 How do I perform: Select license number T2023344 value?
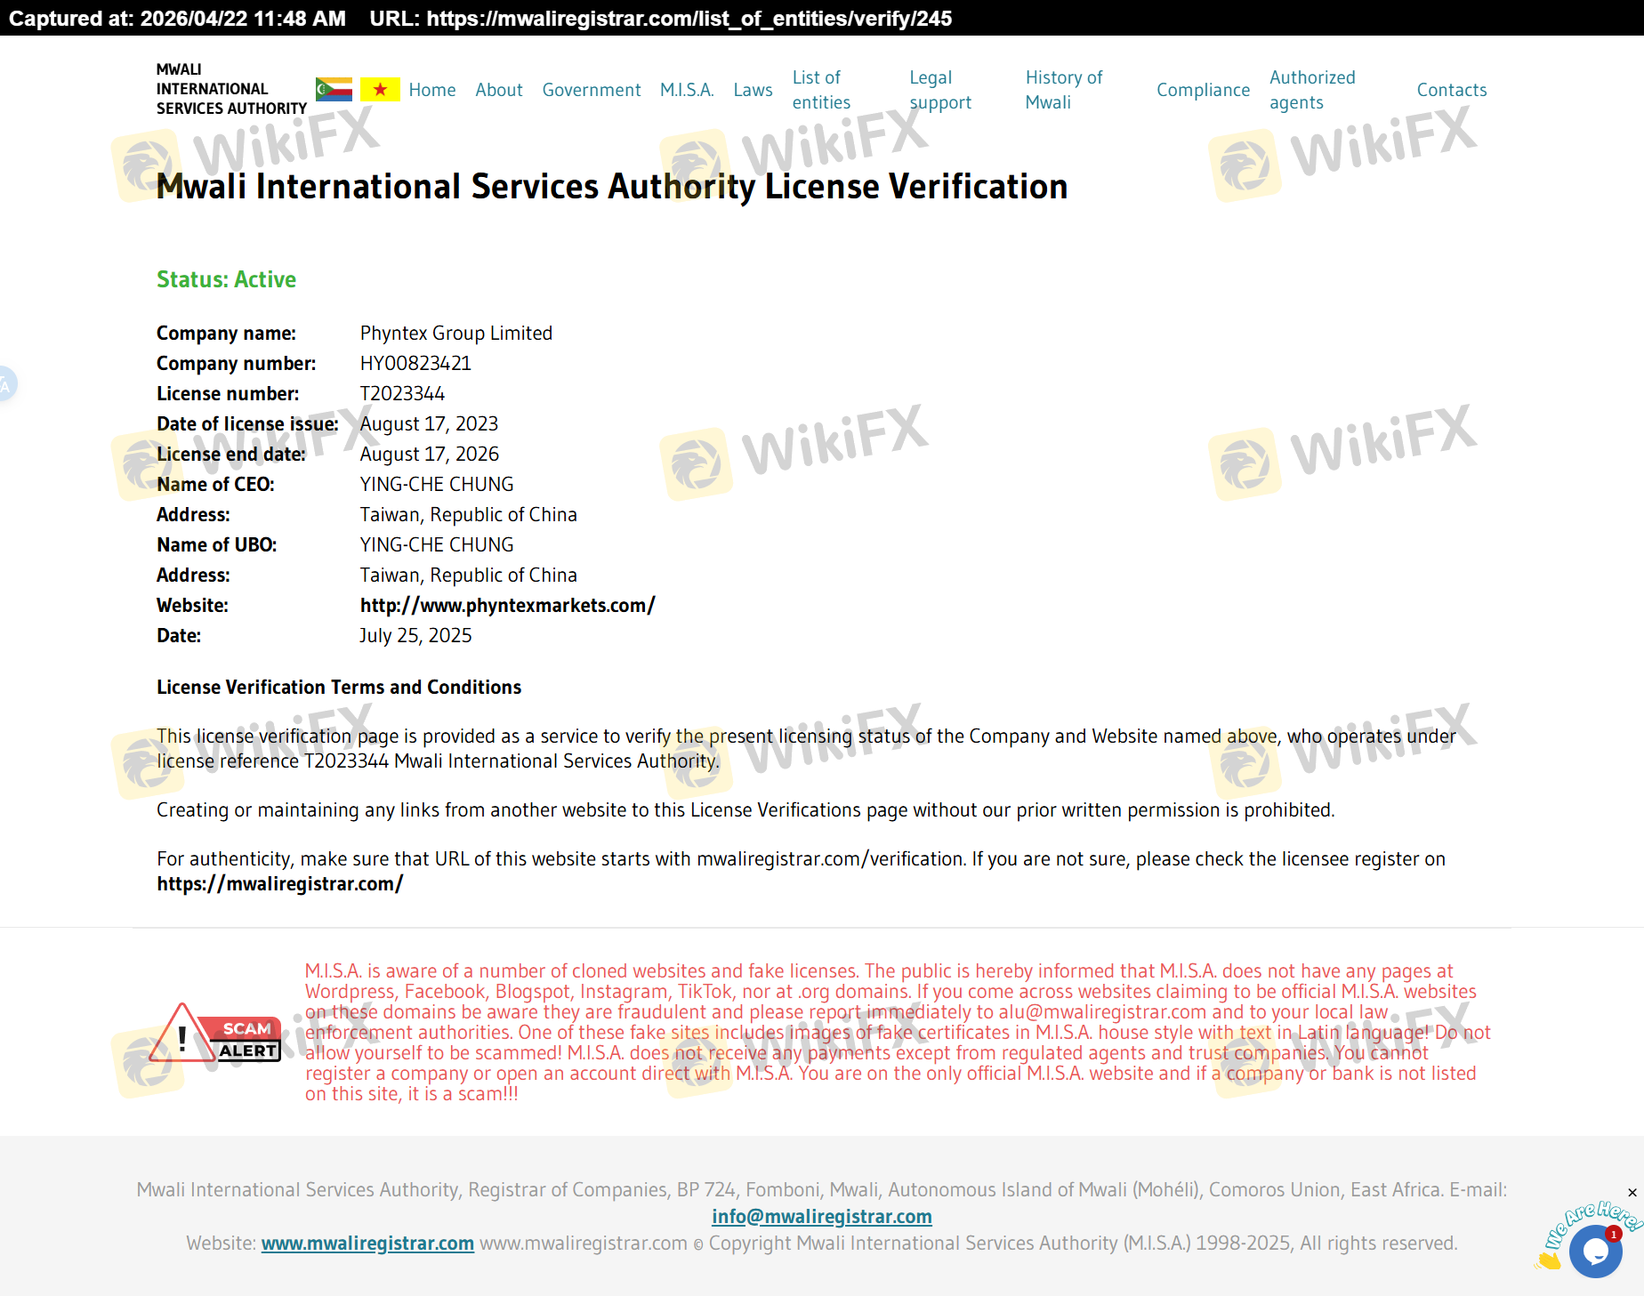pyautogui.click(x=402, y=394)
